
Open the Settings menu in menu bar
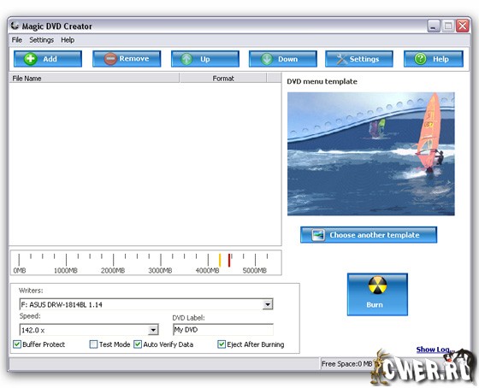click(42, 40)
